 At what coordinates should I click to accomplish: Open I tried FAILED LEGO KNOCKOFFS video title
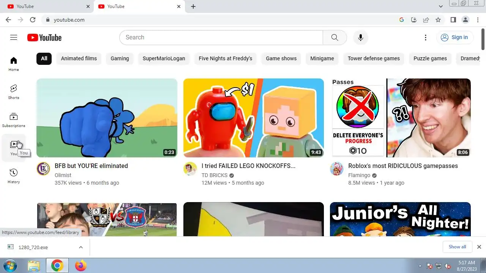248,166
